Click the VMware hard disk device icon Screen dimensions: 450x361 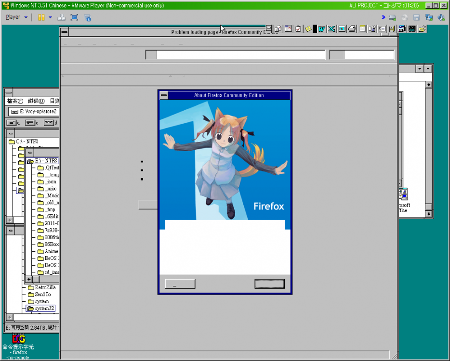(393, 17)
